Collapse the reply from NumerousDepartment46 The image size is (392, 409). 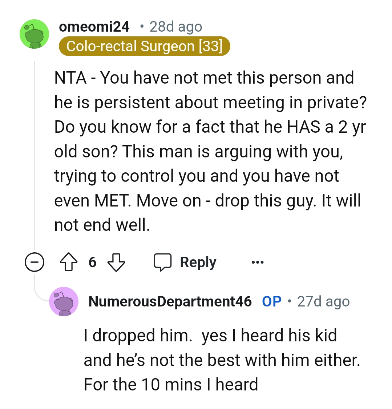pos(64,301)
